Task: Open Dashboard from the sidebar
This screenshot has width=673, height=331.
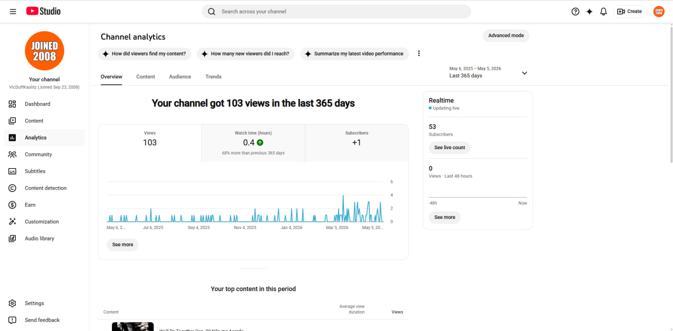Action: [44, 104]
